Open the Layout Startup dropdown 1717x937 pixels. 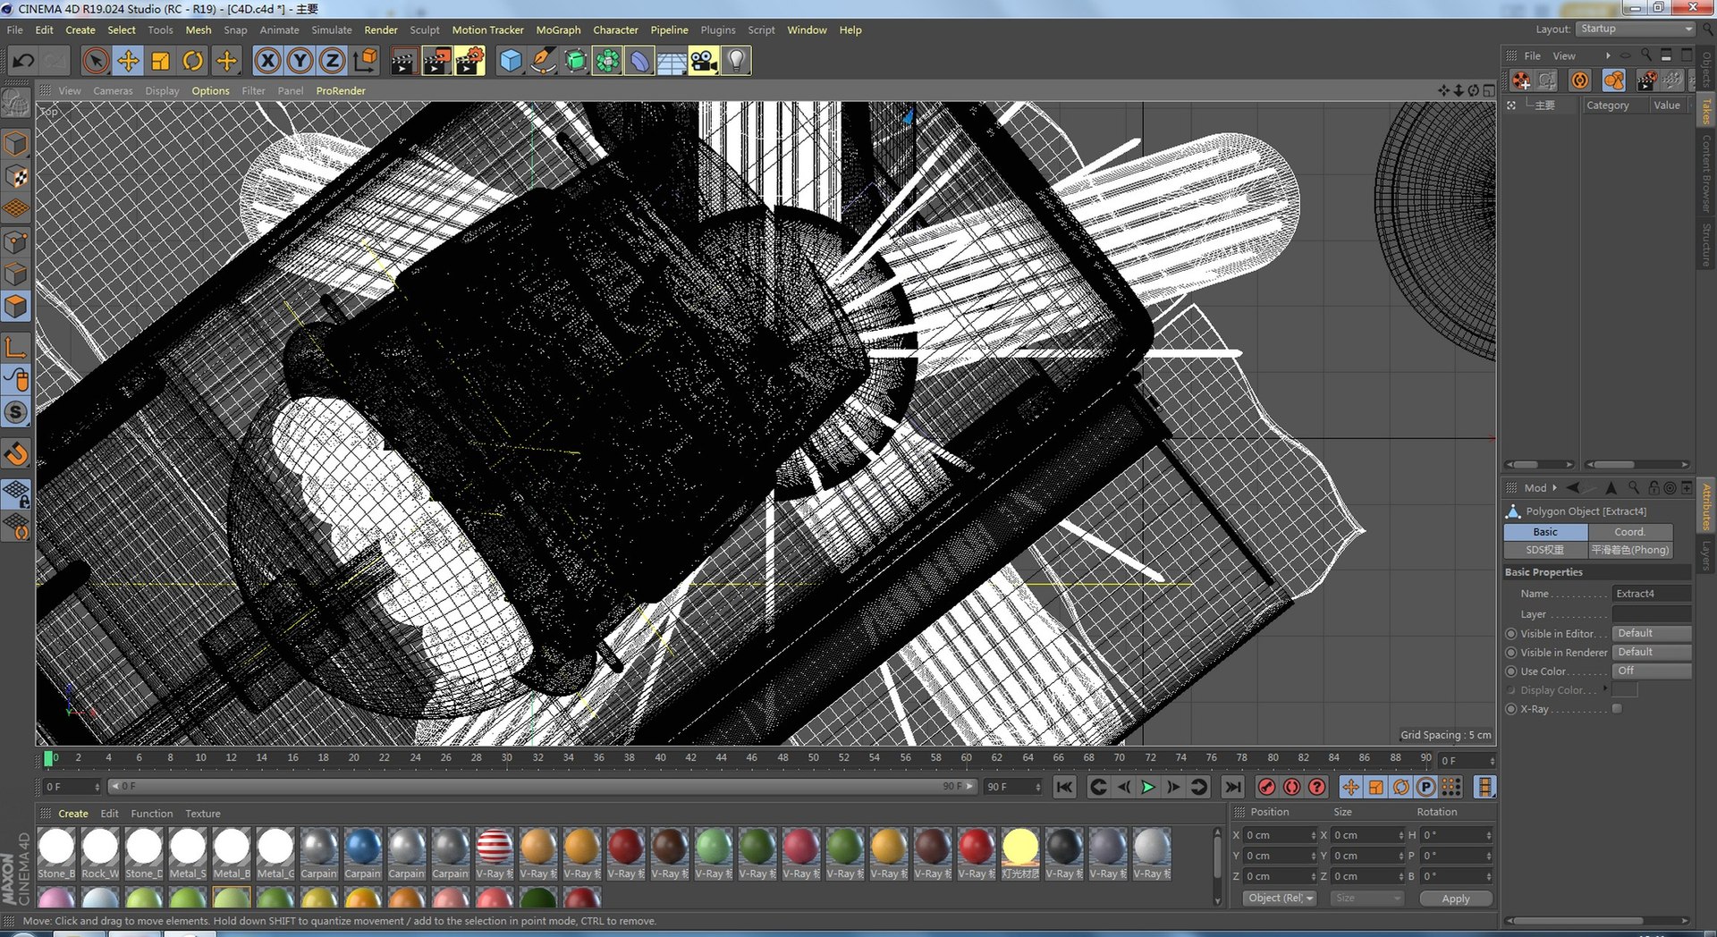point(1636,29)
